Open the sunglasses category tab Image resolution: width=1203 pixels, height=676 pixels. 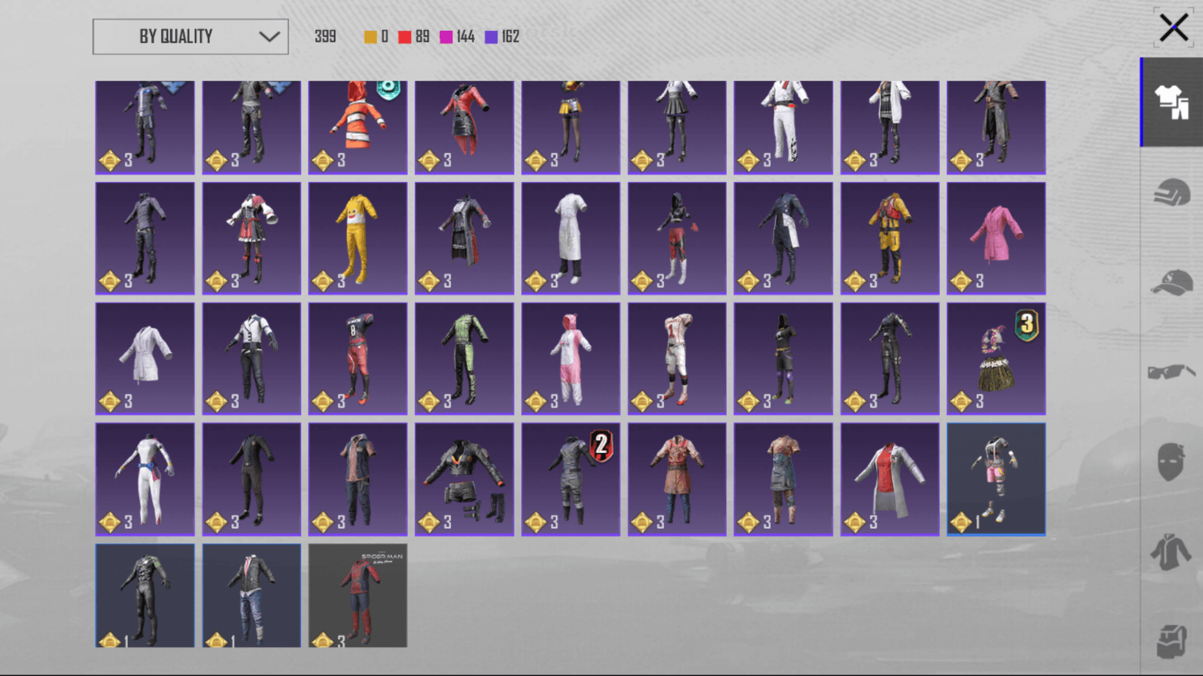(1172, 372)
